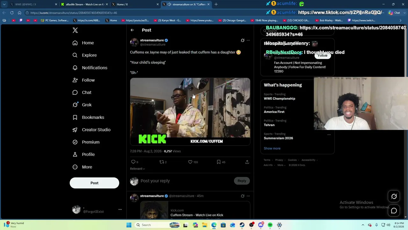Open account menu dots beside @ForgotIExist
Viewport: 408px width, 230px height.
point(120,209)
